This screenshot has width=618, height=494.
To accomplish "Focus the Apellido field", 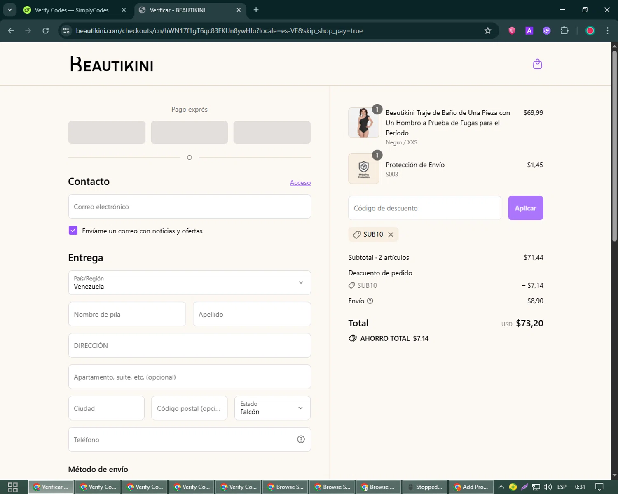I will pyautogui.click(x=252, y=314).
